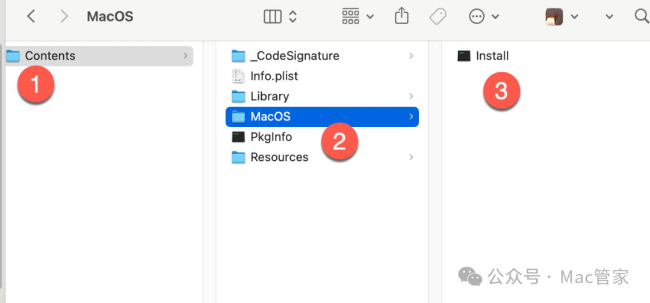Open the Search magnifier icon
The width and height of the screenshot is (650, 303).
642,17
